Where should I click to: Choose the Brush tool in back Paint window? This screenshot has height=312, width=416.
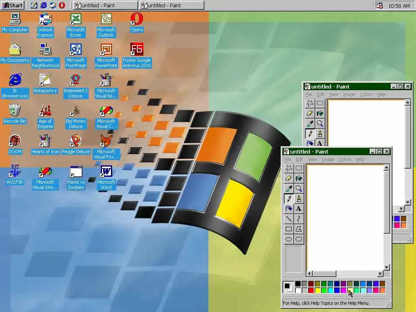click(x=320, y=133)
